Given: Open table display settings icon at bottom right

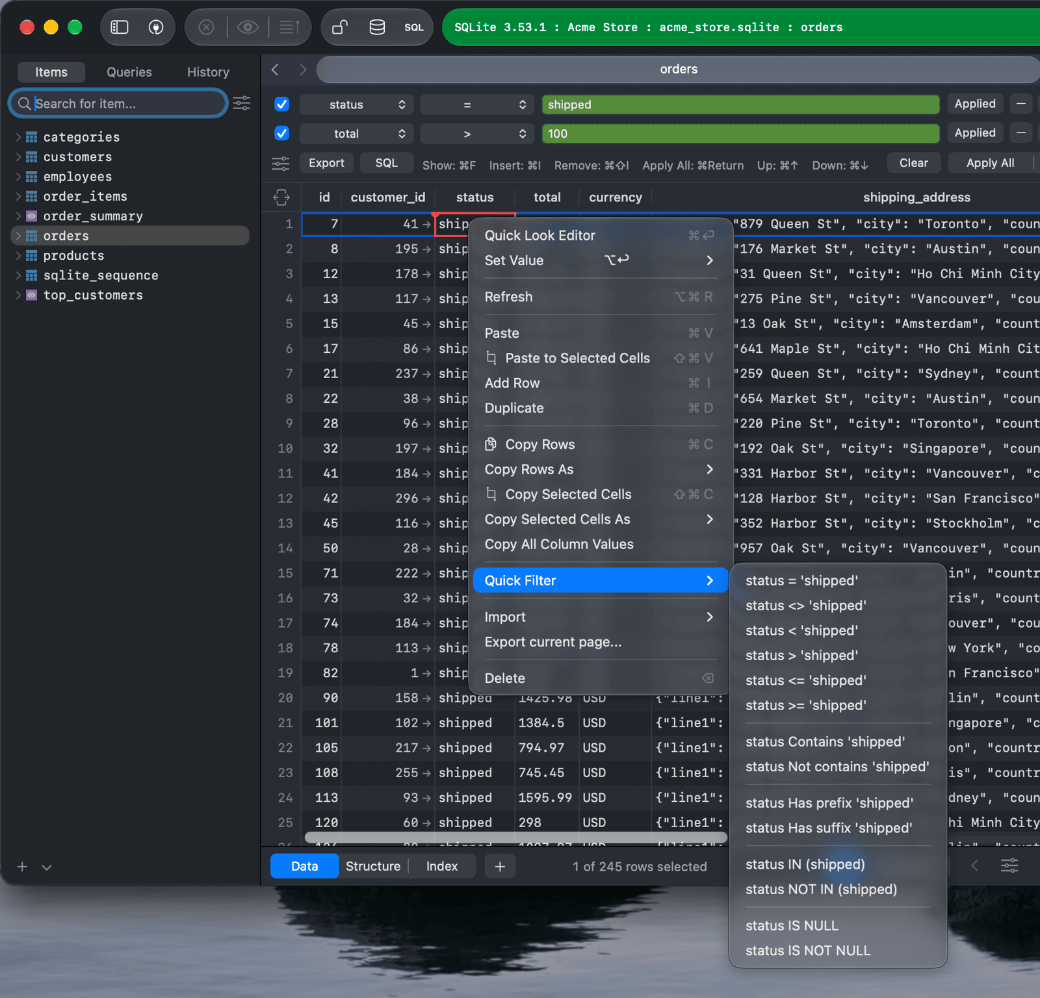Looking at the screenshot, I should (x=1009, y=866).
